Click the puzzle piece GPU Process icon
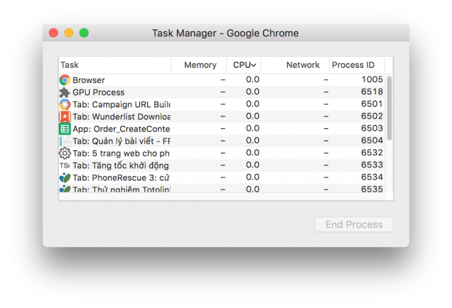This screenshot has height=308, width=452. tap(65, 92)
